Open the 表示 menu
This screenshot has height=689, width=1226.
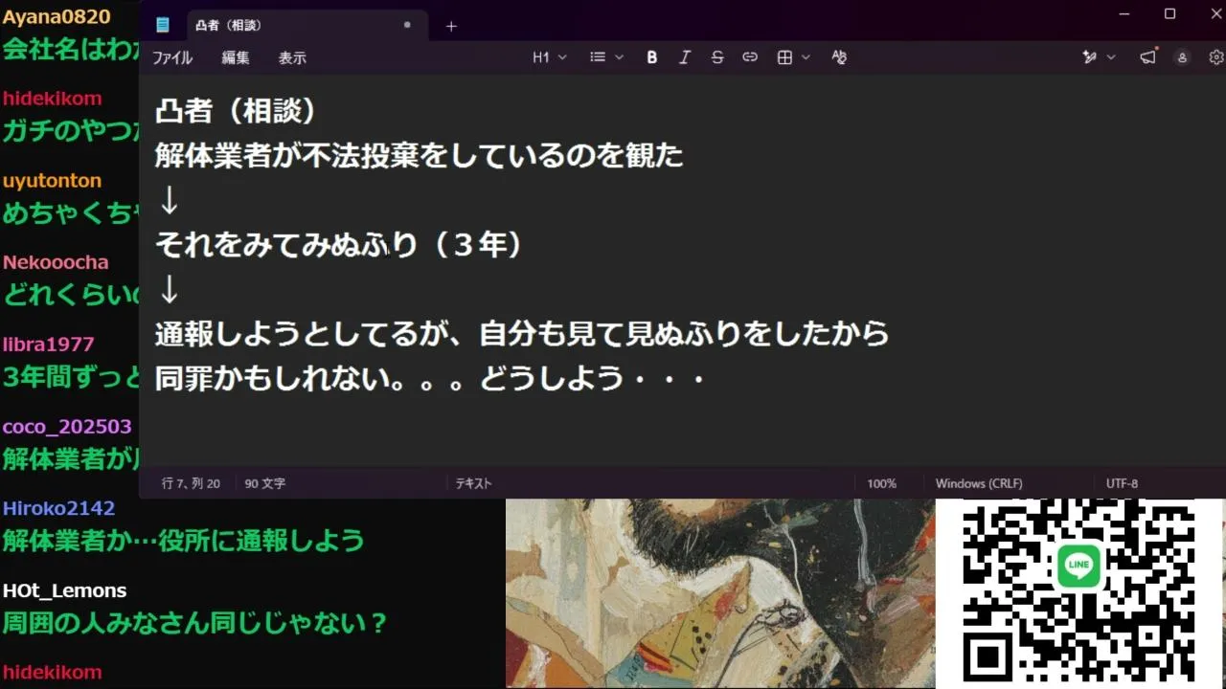[292, 57]
